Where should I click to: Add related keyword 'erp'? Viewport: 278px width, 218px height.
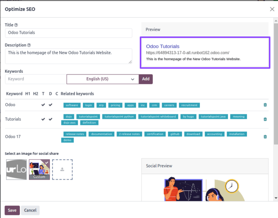101,105
